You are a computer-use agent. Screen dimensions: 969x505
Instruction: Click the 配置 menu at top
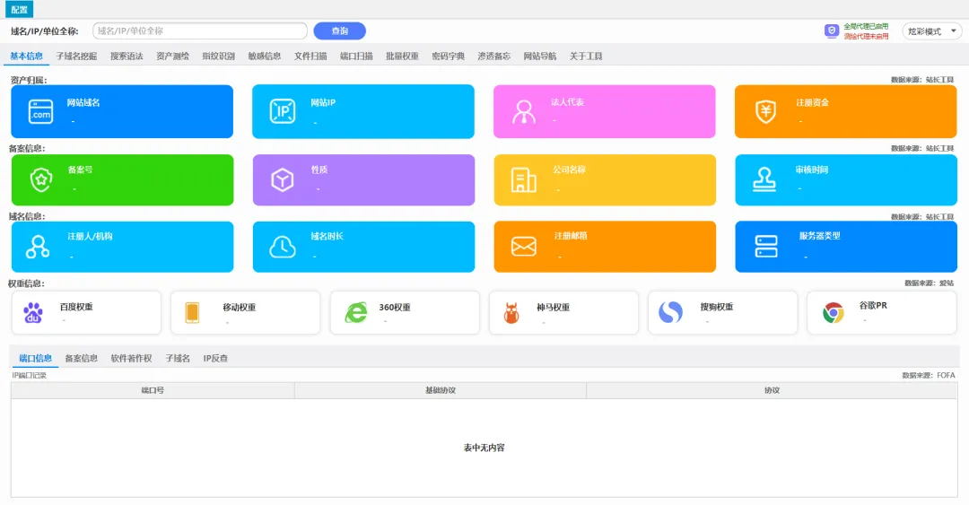tap(19, 10)
